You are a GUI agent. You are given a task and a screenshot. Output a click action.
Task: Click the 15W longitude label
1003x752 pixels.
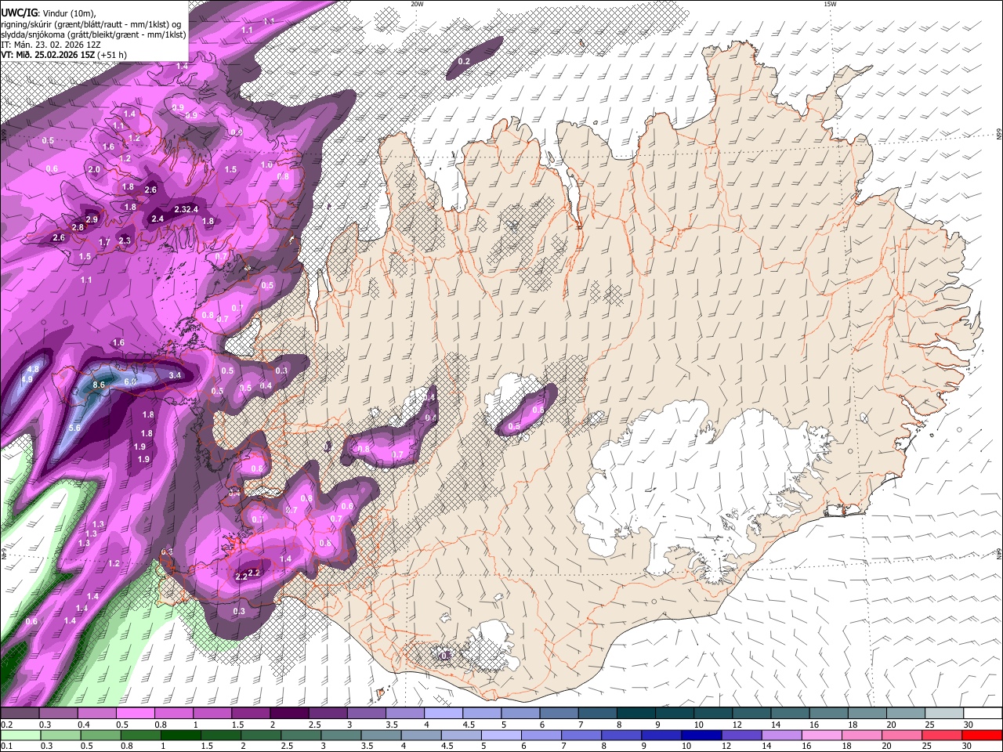point(830,4)
